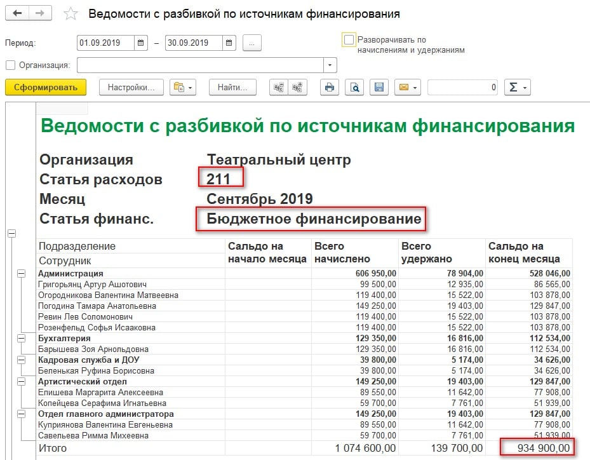The height and width of the screenshot is (460, 590).
Task: Select employee Огородникова Валентина Матвеевна
Action: (x=108, y=295)
